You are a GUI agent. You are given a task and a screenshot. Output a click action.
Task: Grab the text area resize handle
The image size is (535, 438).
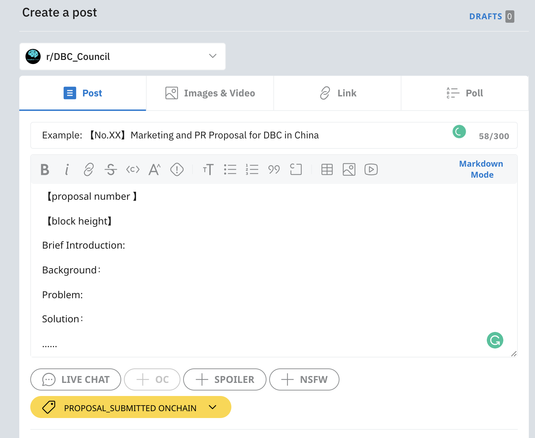pos(514,354)
